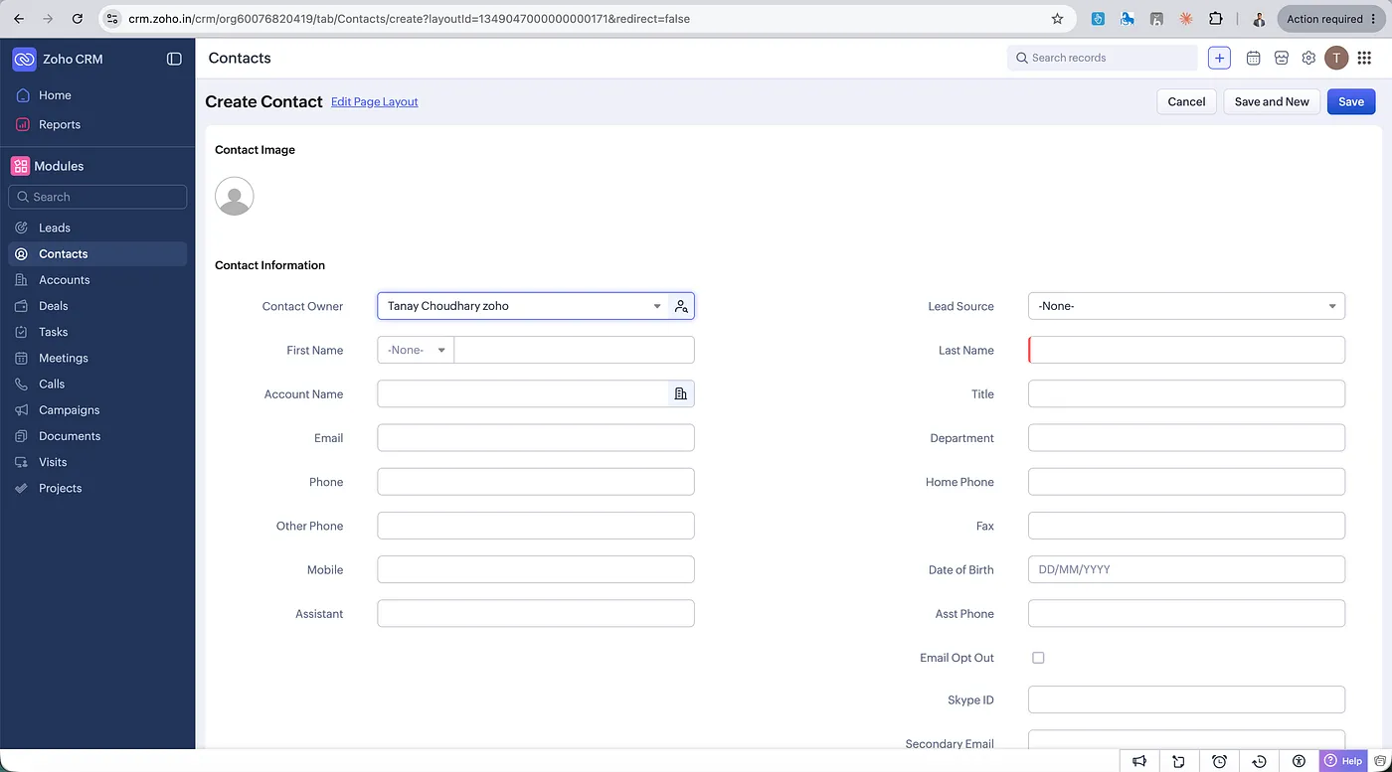Click the Date of Birth field
Screen dimensions: 1392x772
point(1186,569)
